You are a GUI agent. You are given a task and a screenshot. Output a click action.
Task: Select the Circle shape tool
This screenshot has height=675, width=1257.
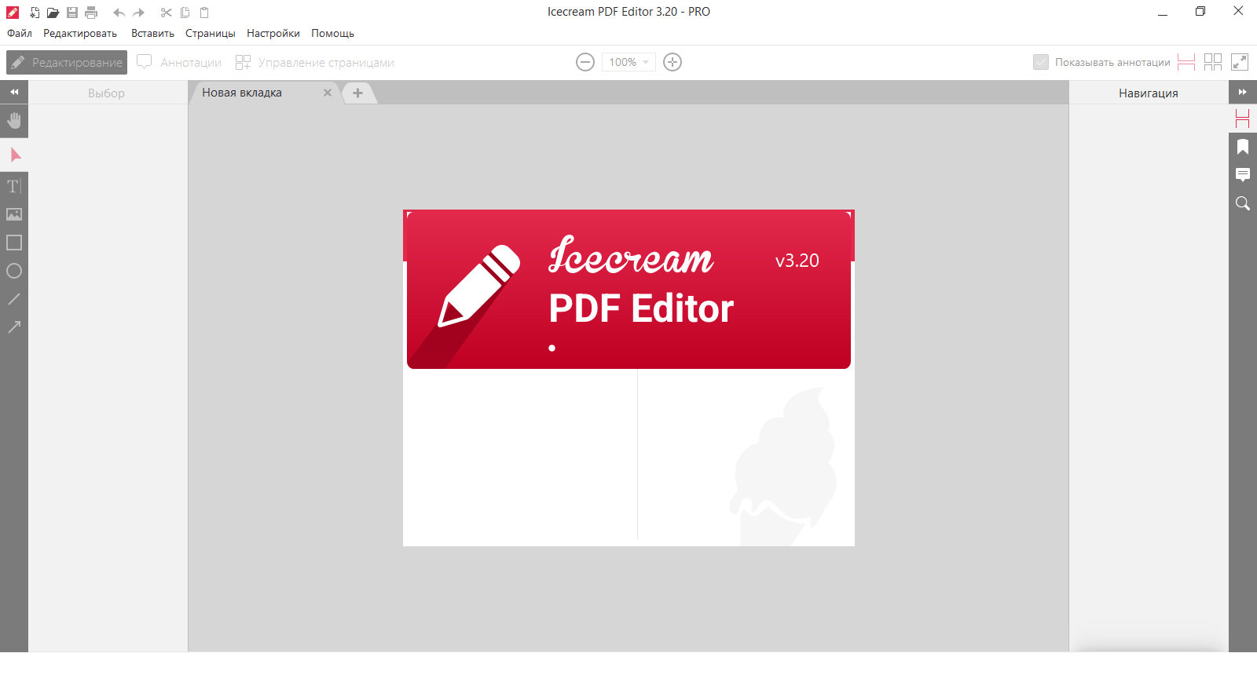point(14,271)
